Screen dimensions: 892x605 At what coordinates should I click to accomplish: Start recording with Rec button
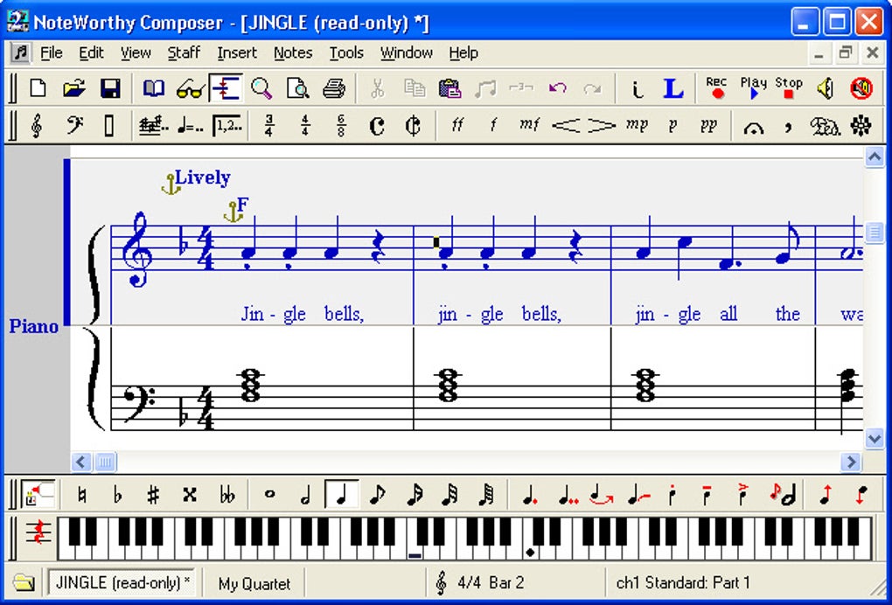(717, 88)
